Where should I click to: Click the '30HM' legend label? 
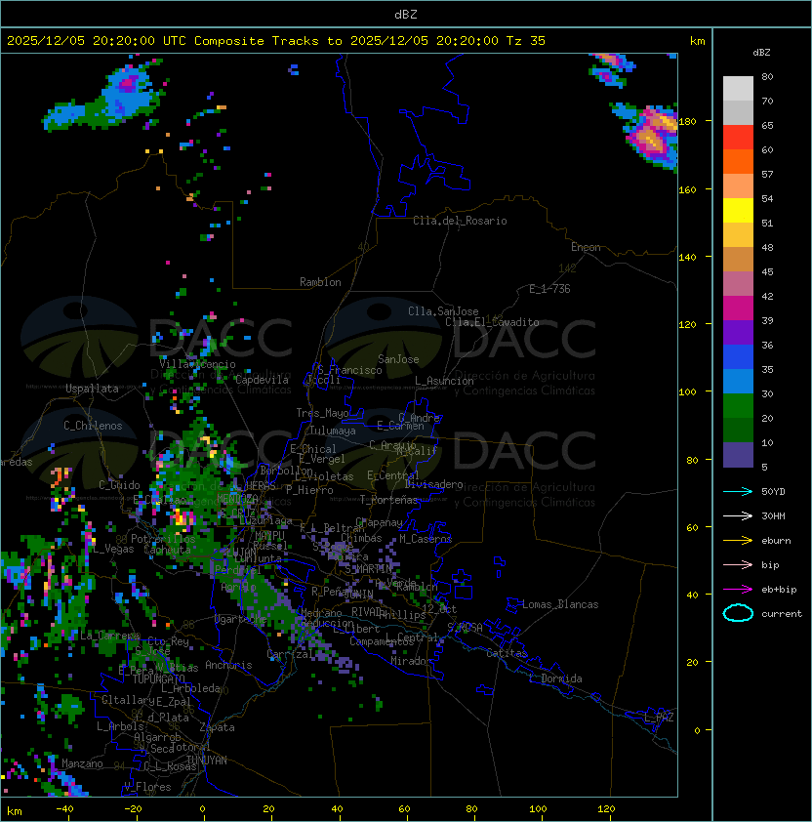773,516
